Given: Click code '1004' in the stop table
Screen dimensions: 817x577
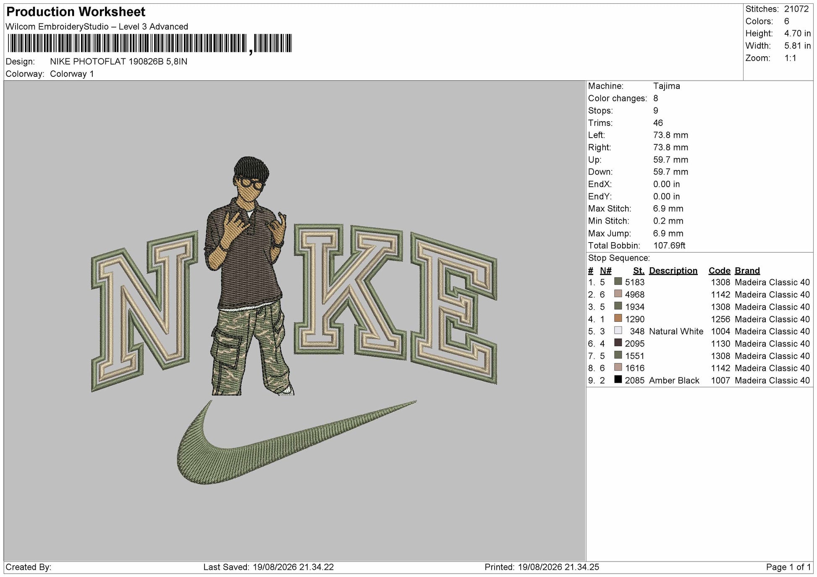Looking at the screenshot, I should click(720, 332).
